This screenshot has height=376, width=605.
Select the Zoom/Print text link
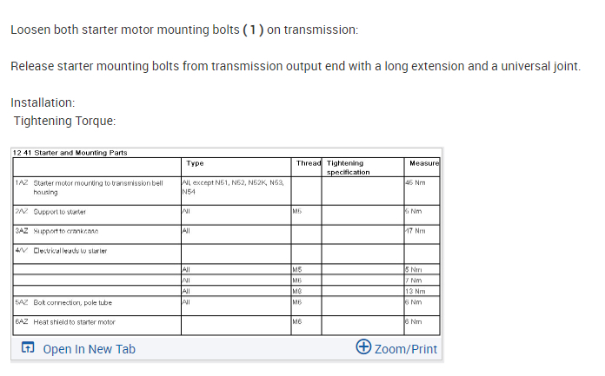(406, 349)
